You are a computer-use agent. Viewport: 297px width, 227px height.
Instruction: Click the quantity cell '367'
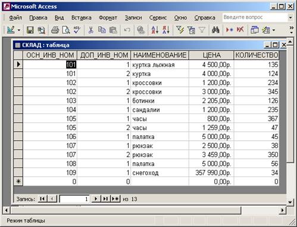257,118
